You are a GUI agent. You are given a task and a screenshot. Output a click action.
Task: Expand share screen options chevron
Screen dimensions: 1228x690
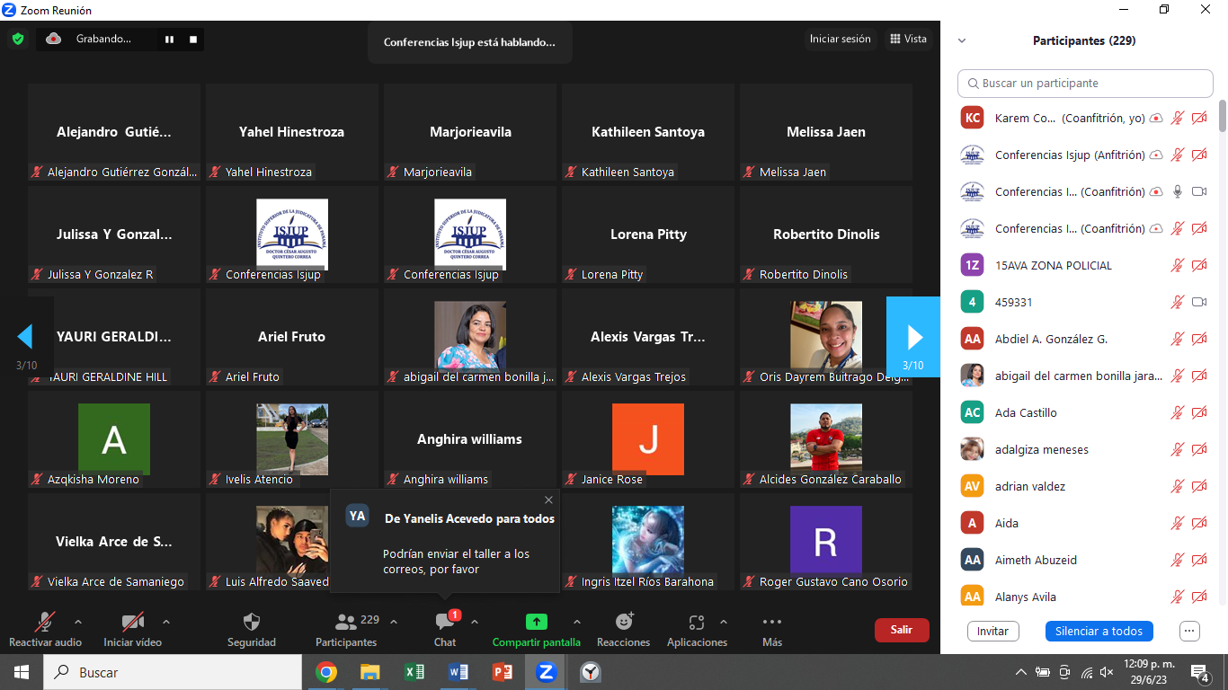[x=577, y=622]
